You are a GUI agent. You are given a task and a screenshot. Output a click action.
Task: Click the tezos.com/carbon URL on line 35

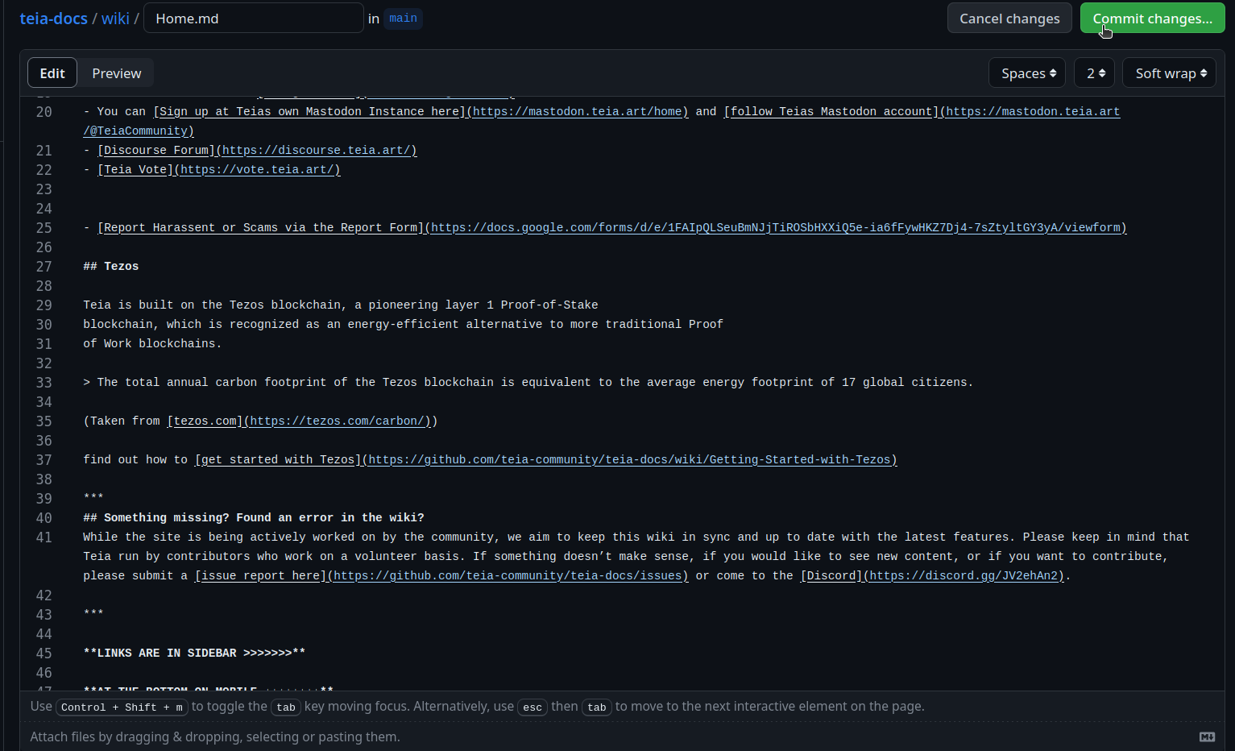pyautogui.click(x=338, y=421)
